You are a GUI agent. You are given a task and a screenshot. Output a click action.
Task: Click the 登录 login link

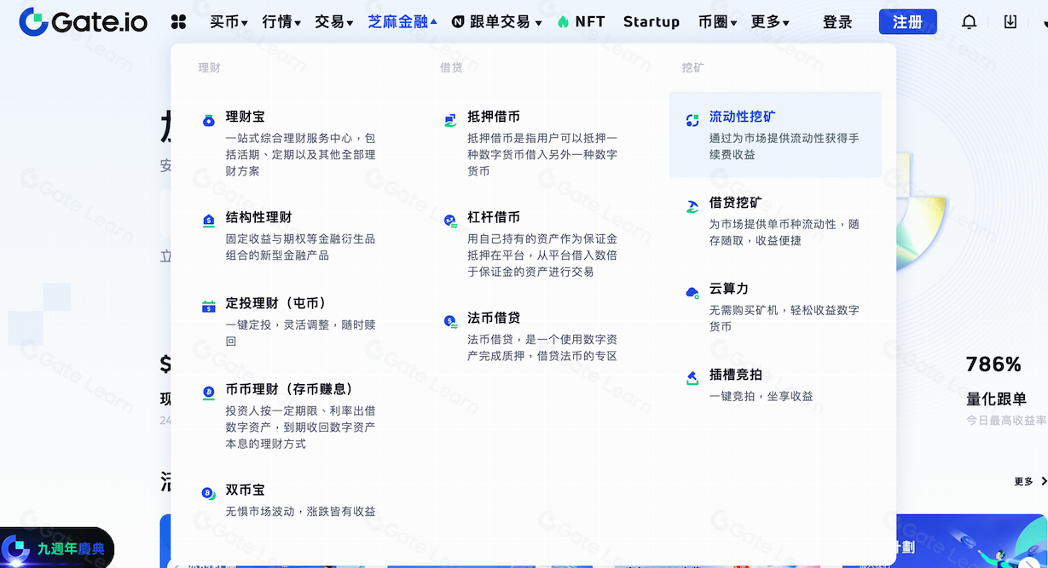point(837,22)
